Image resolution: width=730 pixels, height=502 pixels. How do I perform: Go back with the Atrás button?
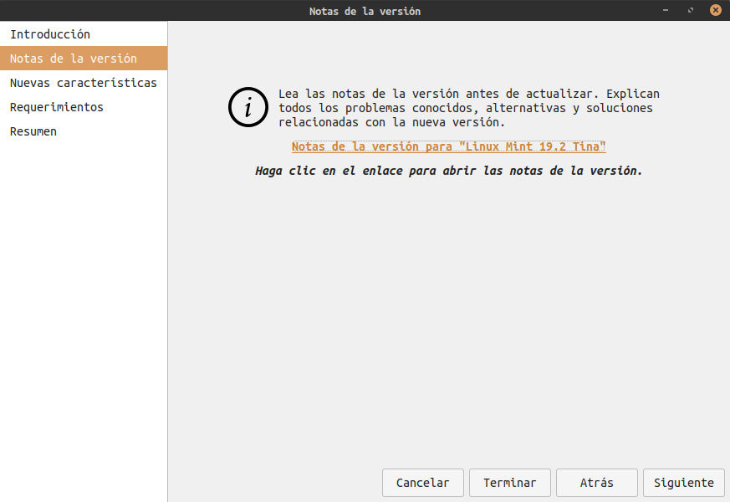[x=597, y=483]
